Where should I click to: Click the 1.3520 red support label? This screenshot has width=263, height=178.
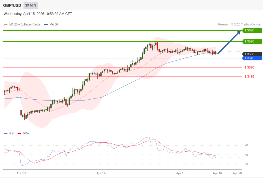click(249, 67)
